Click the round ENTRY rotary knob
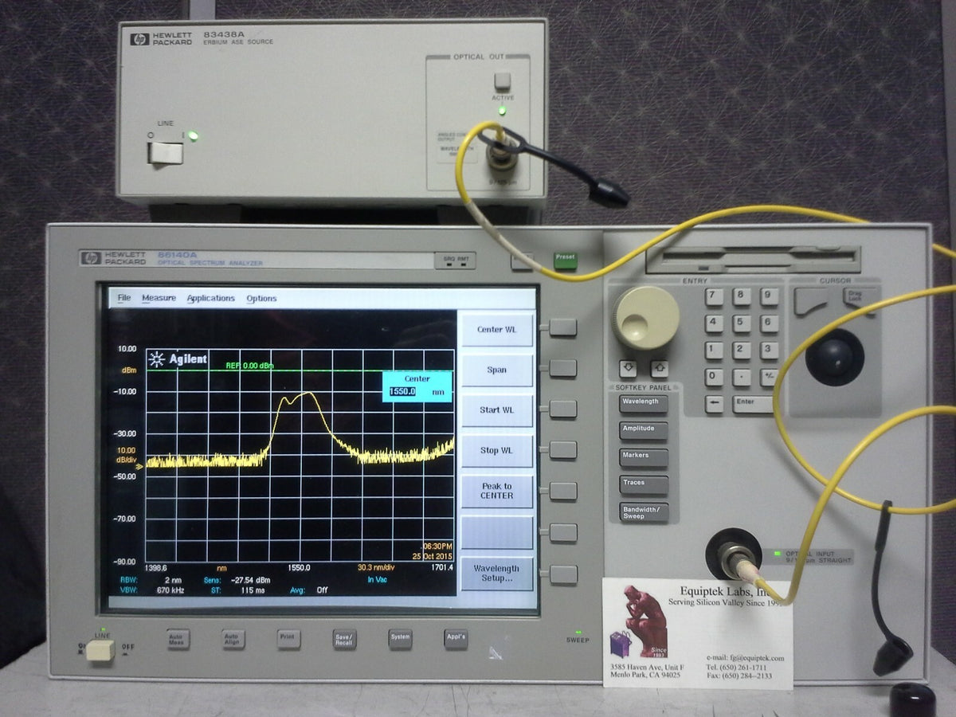The width and height of the screenshot is (956, 717). [646, 318]
